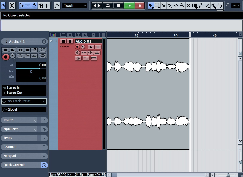Select the Eraser tool
This screenshot has height=177, width=243.
tap(176, 5)
